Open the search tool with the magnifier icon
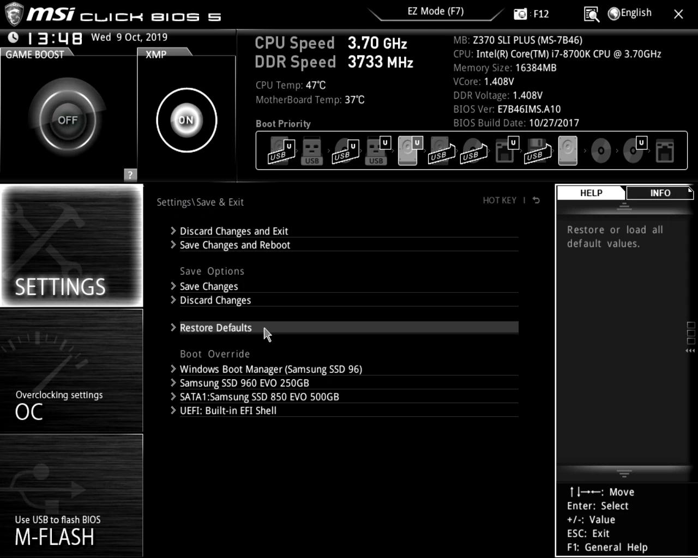Image resolution: width=698 pixels, height=558 pixels. (591, 14)
